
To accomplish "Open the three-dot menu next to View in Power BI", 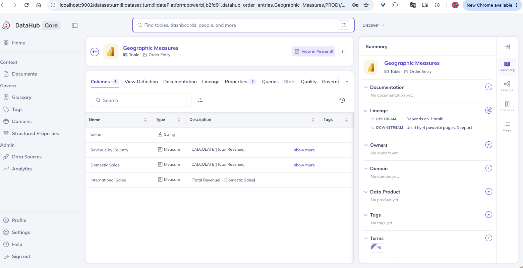I will [343, 51].
